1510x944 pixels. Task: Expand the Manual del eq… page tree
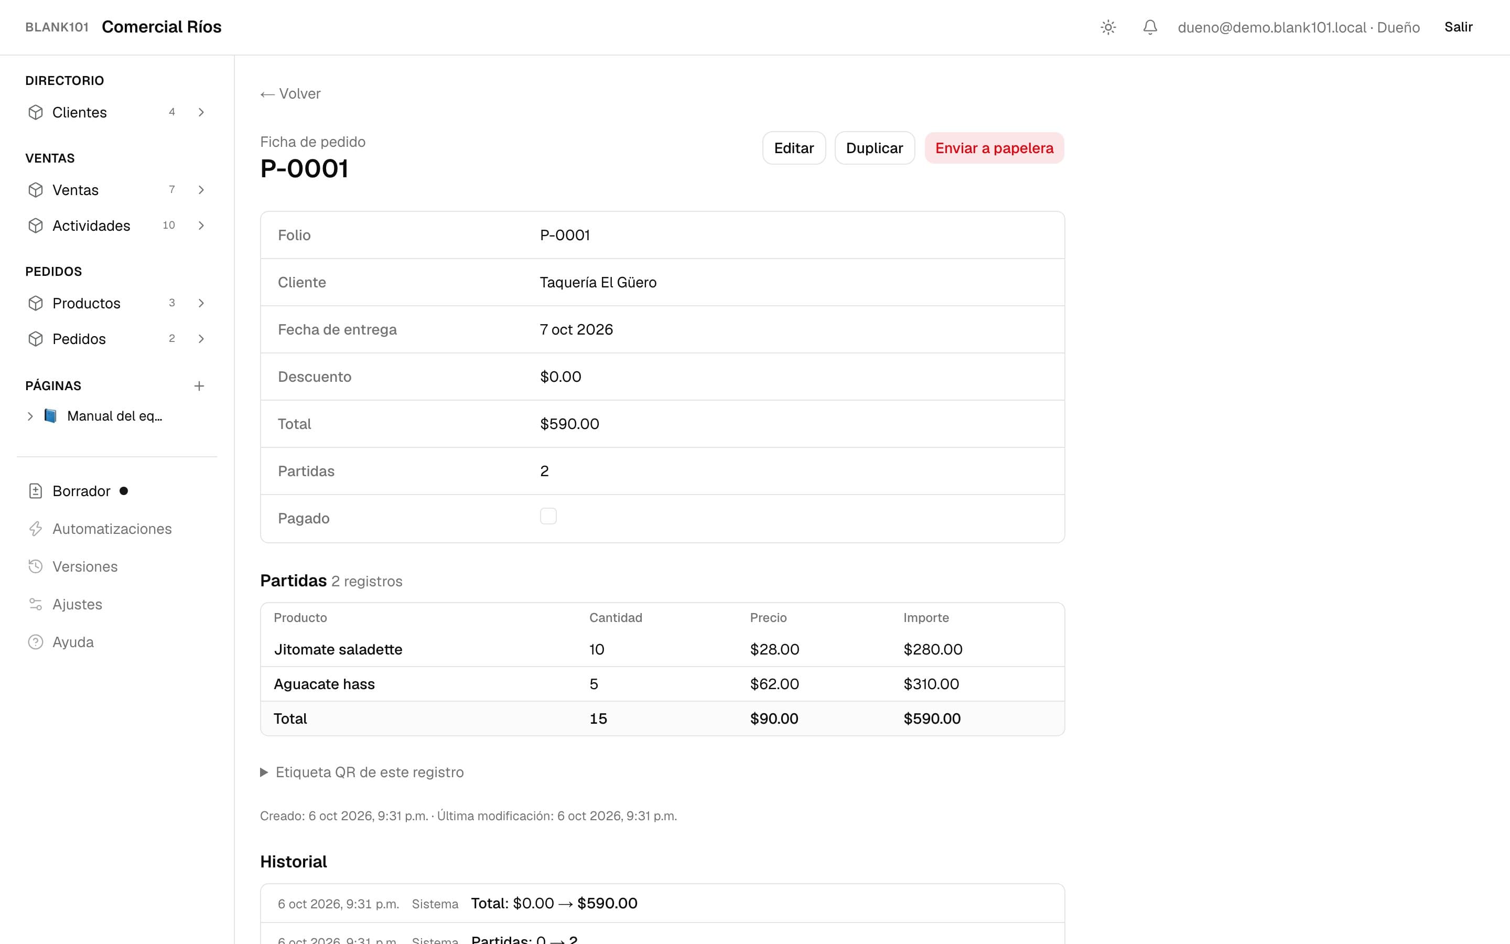click(30, 416)
